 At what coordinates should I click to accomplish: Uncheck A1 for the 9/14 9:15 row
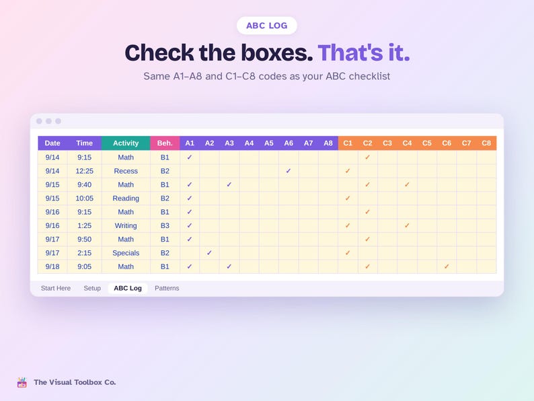pos(190,157)
